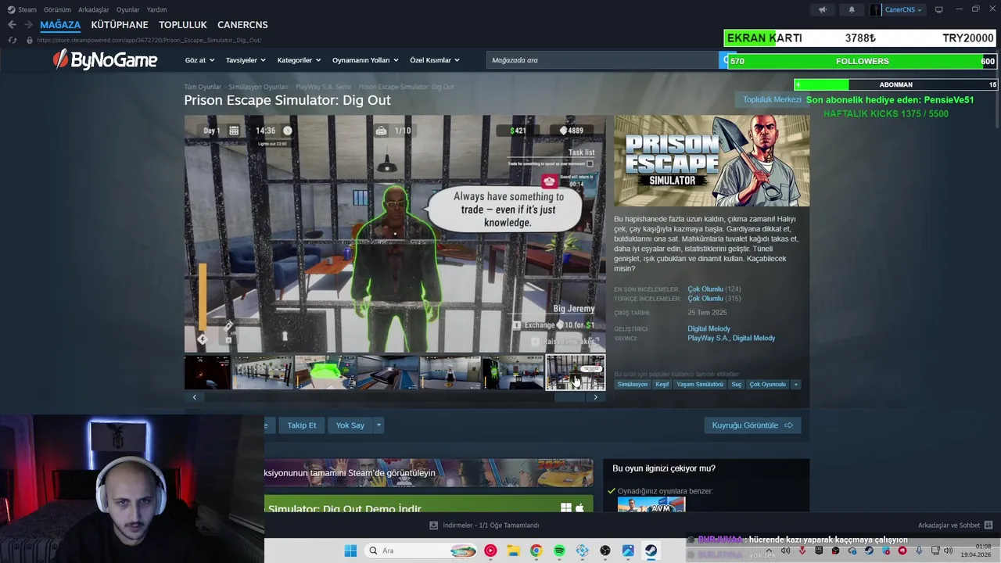Click the Suç tag

737,384
